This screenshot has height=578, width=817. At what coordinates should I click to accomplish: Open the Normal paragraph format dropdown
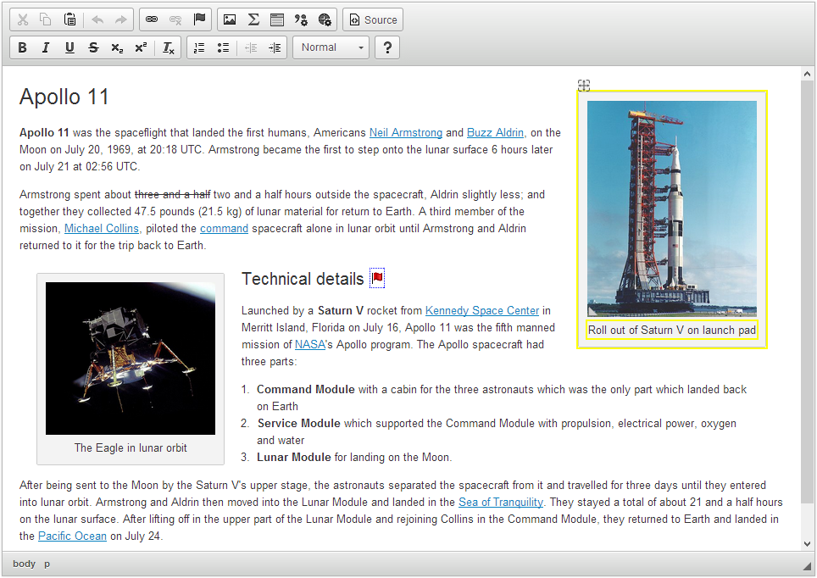[x=331, y=47]
